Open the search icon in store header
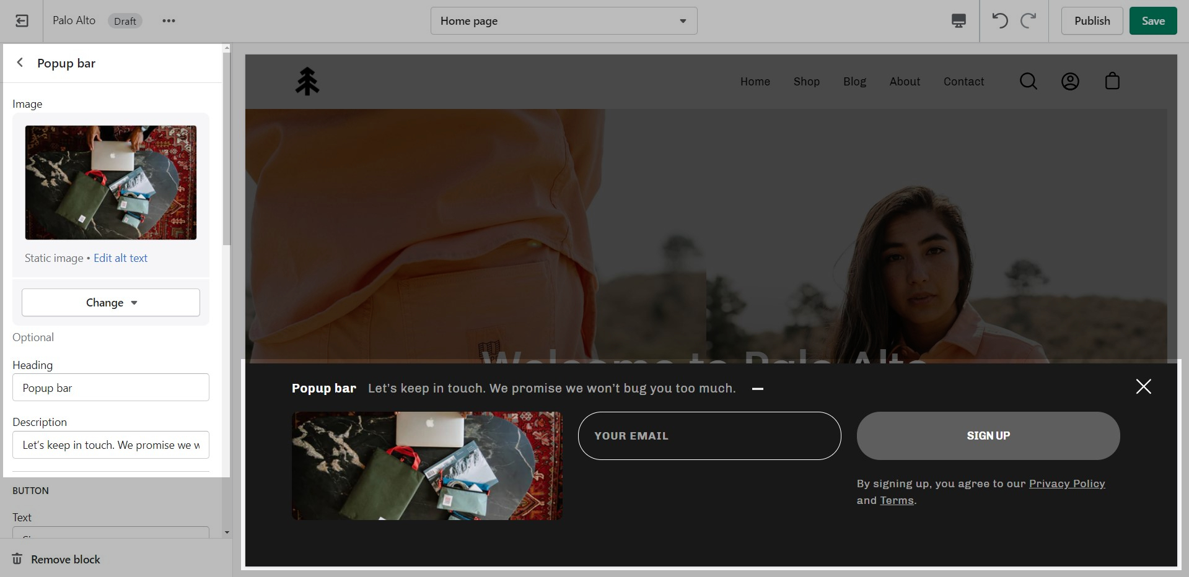The image size is (1189, 577). click(x=1028, y=81)
